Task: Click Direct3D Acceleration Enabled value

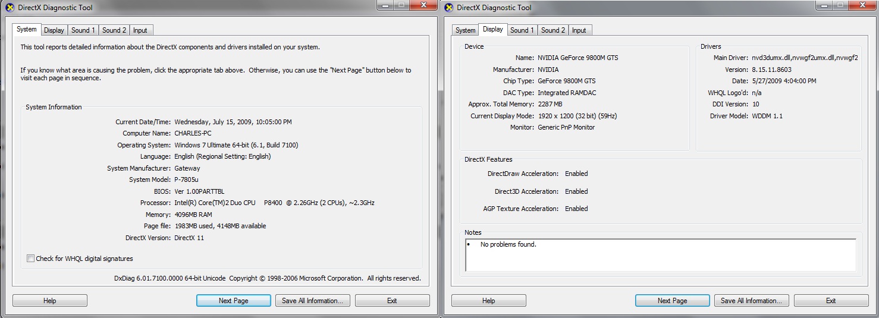Action: click(576, 191)
